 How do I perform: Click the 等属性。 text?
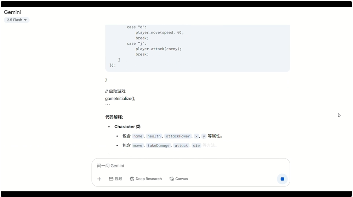(x=215, y=136)
